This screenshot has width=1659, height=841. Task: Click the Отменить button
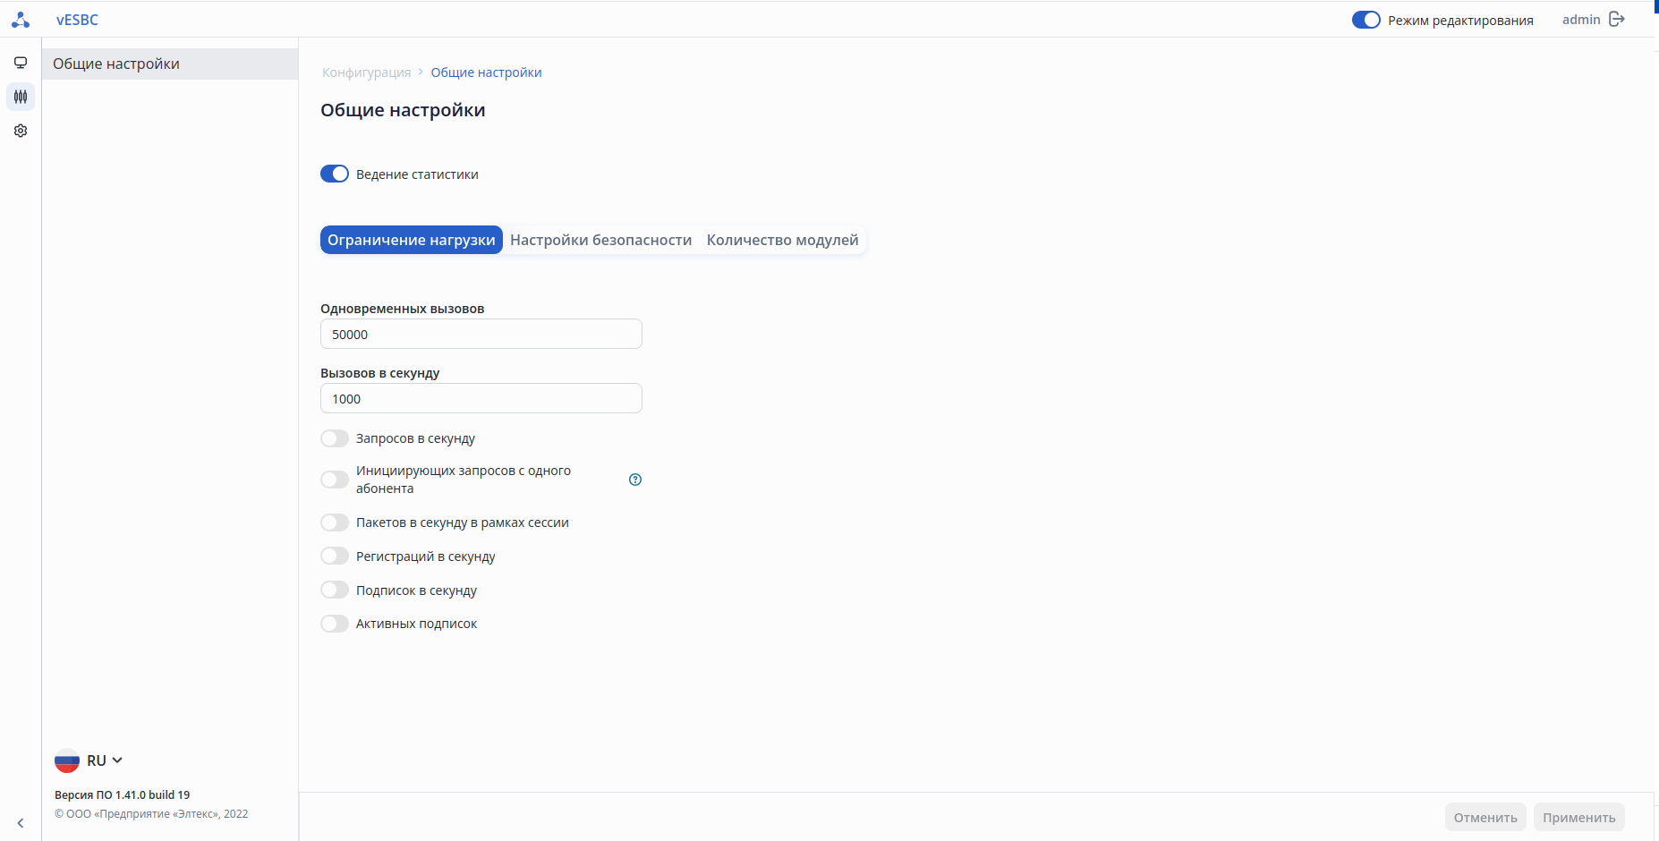(x=1485, y=817)
